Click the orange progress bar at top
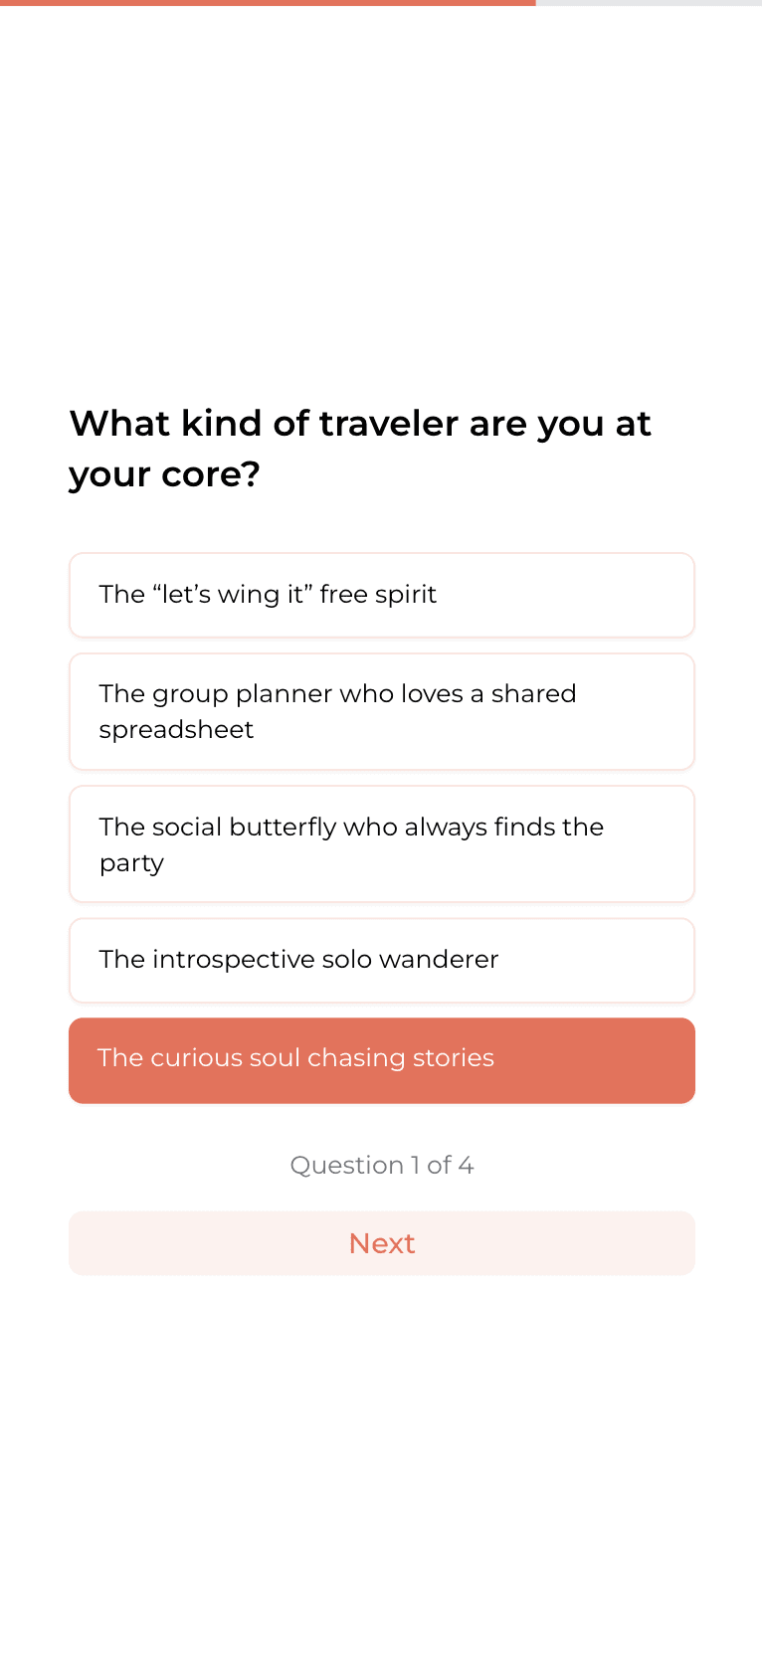 coord(269,4)
